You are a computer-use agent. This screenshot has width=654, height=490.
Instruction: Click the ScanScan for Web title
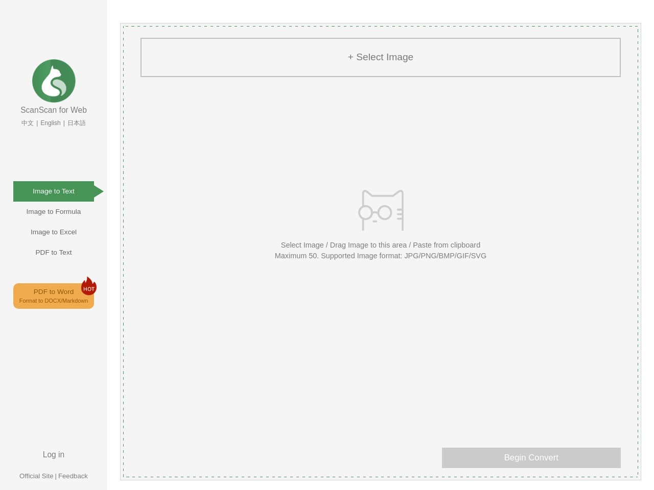(54, 110)
